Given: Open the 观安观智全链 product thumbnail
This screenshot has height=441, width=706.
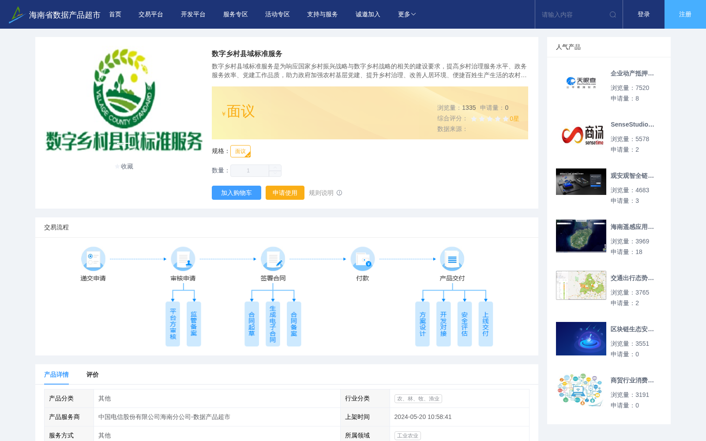Looking at the screenshot, I should 581,182.
